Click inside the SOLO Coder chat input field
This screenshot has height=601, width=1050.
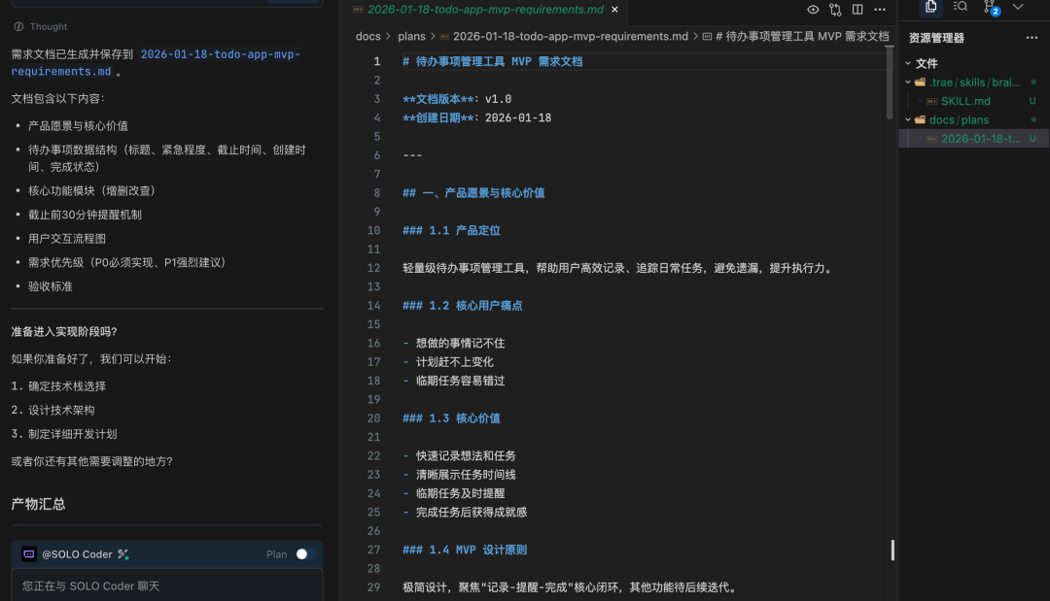[165, 585]
